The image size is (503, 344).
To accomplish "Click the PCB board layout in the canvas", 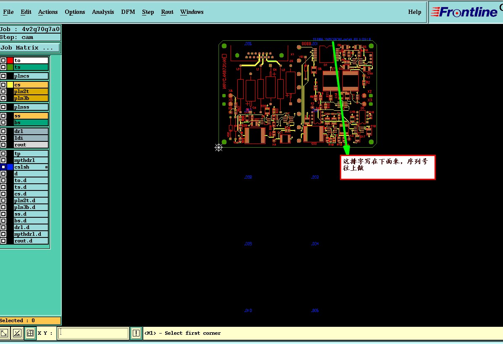I will [298, 94].
